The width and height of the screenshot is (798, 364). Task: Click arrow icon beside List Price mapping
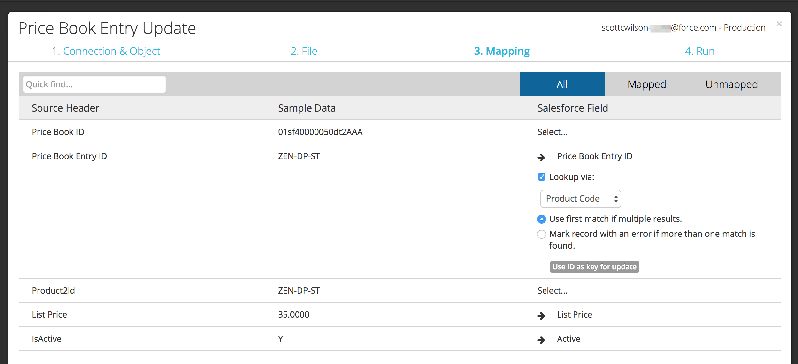(541, 316)
